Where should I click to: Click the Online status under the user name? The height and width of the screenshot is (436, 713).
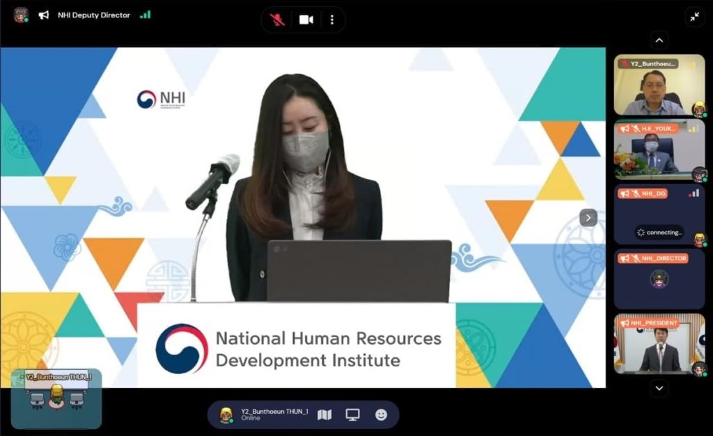(251, 418)
